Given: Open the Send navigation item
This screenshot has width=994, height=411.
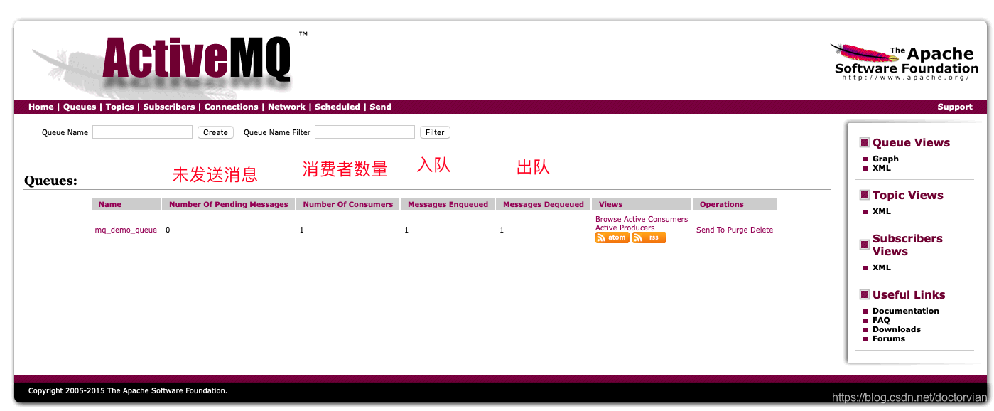Looking at the screenshot, I should click(x=381, y=107).
